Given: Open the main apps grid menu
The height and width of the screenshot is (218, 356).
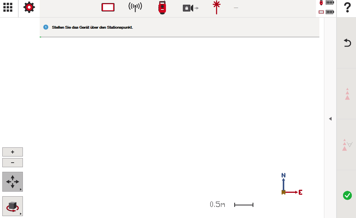Looking at the screenshot, I should click(8, 7).
